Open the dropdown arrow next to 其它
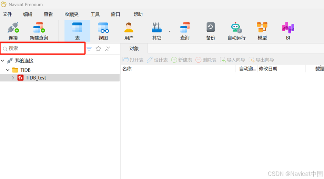Image resolution: width=324 pixels, height=179 pixels. pyautogui.click(x=170, y=31)
